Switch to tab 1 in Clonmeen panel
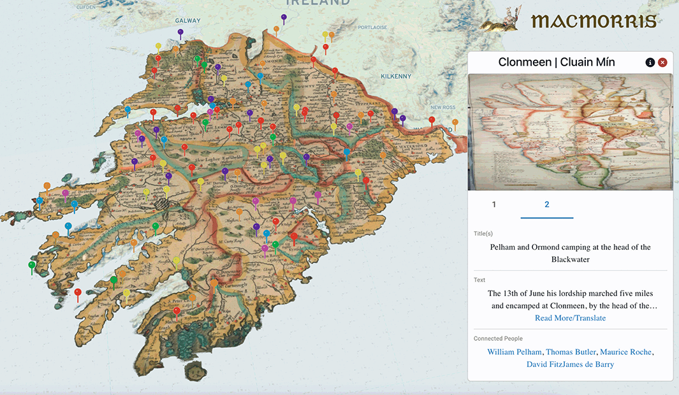Screen dimensions: 679x395 494,205
